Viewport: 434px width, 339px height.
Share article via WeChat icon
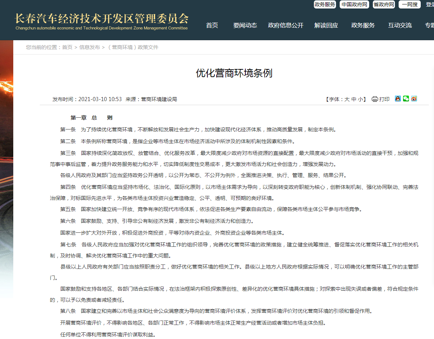406,98
